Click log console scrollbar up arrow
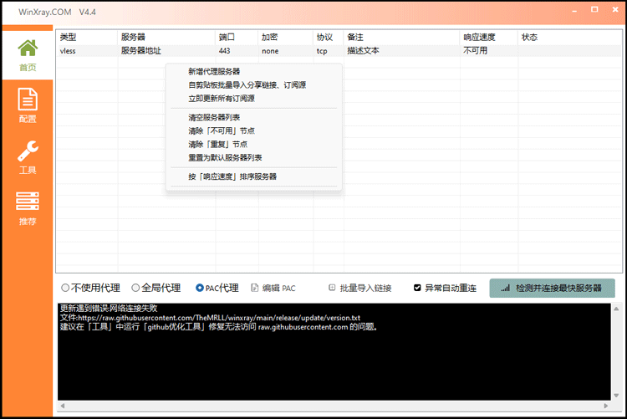The height and width of the screenshot is (419, 627). click(616, 309)
